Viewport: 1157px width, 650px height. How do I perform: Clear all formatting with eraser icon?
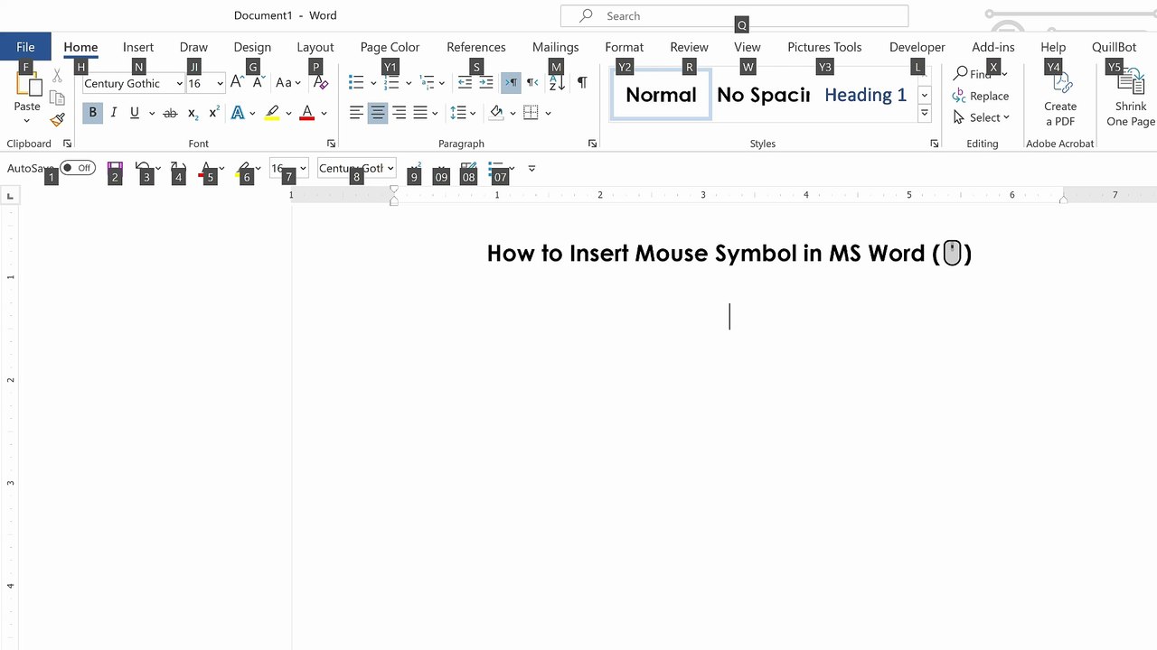(x=320, y=82)
